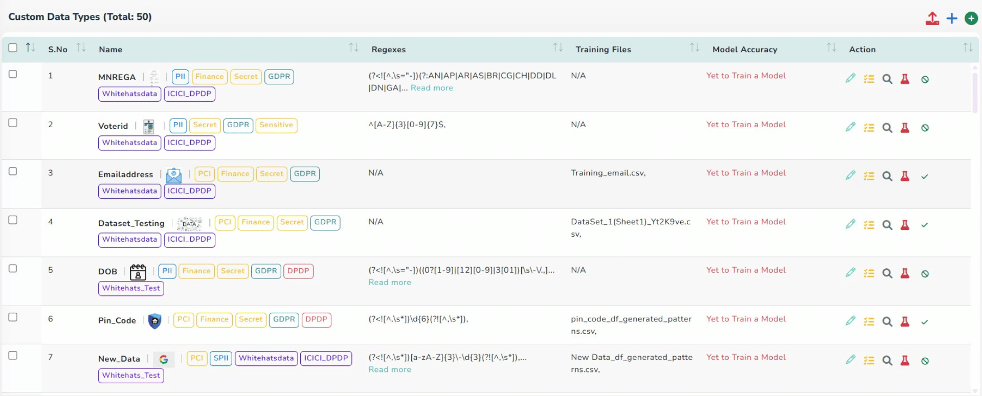Click the red upload icon at top right

[932, 18]
